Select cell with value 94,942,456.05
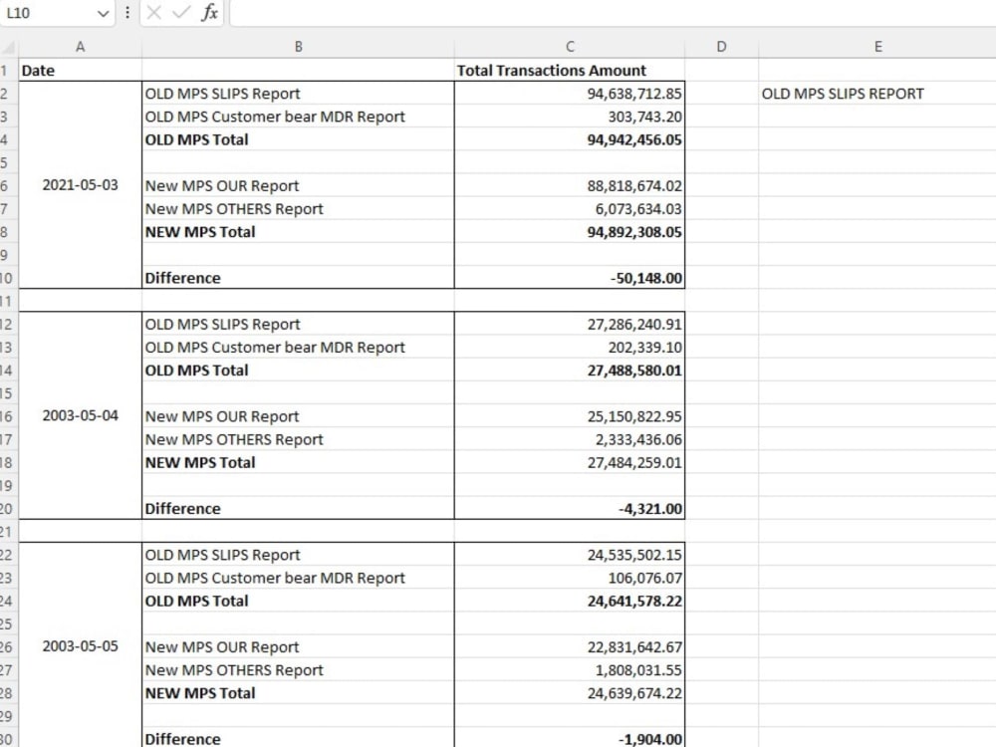This screenshot has width=996, height=747. click(x=570, y=139)
